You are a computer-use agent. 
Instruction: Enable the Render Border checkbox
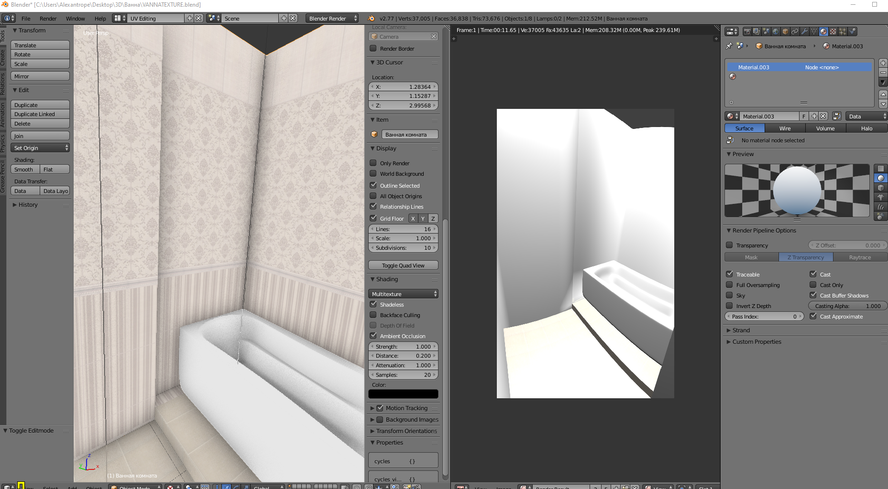pyautogui.click(x=373, y=48)
